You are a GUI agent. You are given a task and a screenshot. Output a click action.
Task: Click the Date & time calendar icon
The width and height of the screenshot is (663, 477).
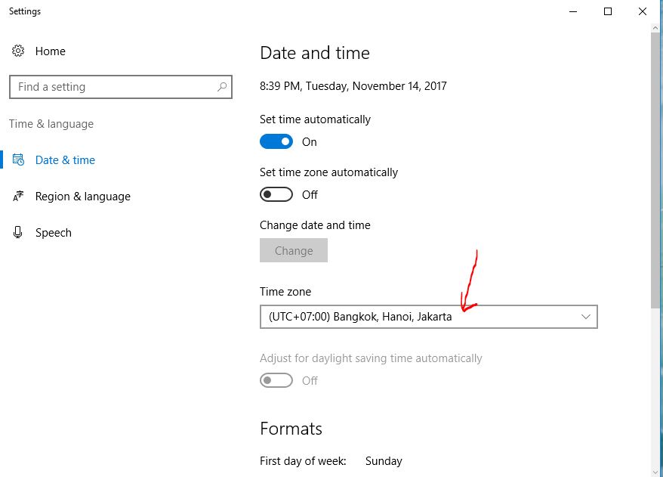tap(18, 160)
